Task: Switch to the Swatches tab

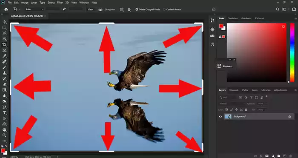Action: [233, 18]
